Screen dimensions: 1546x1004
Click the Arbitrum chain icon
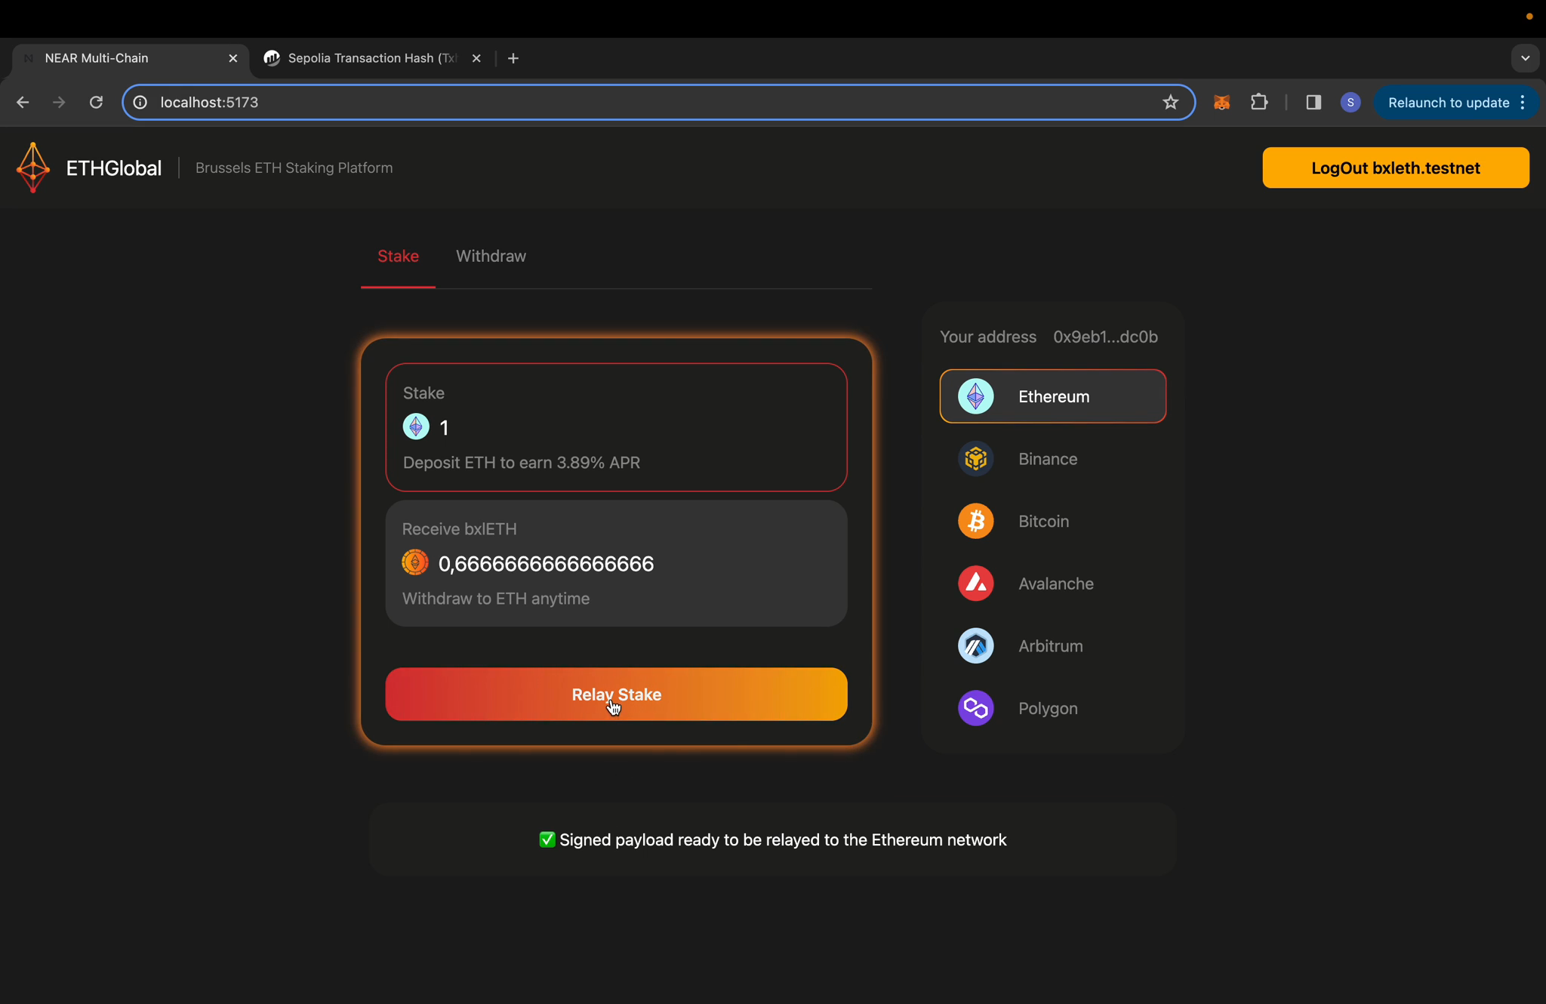pos(975,646)
